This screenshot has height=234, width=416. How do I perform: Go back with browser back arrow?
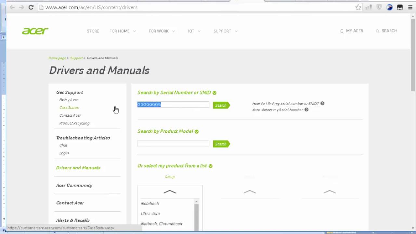pyautogui.click(x=12, y=7)
